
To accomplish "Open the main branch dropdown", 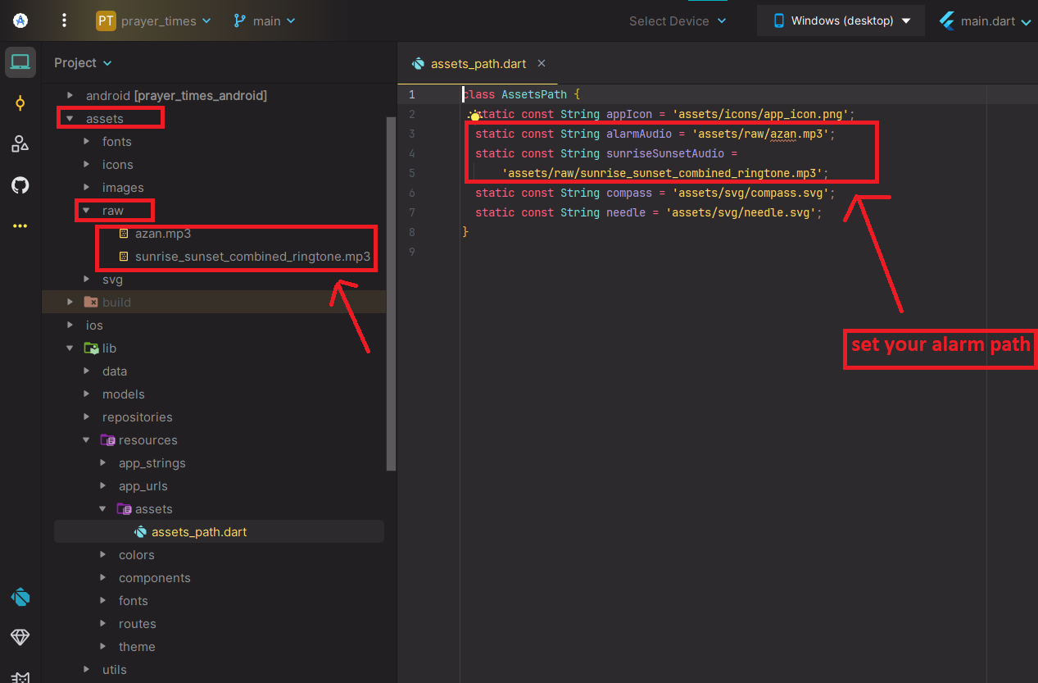I will (265, 21).
